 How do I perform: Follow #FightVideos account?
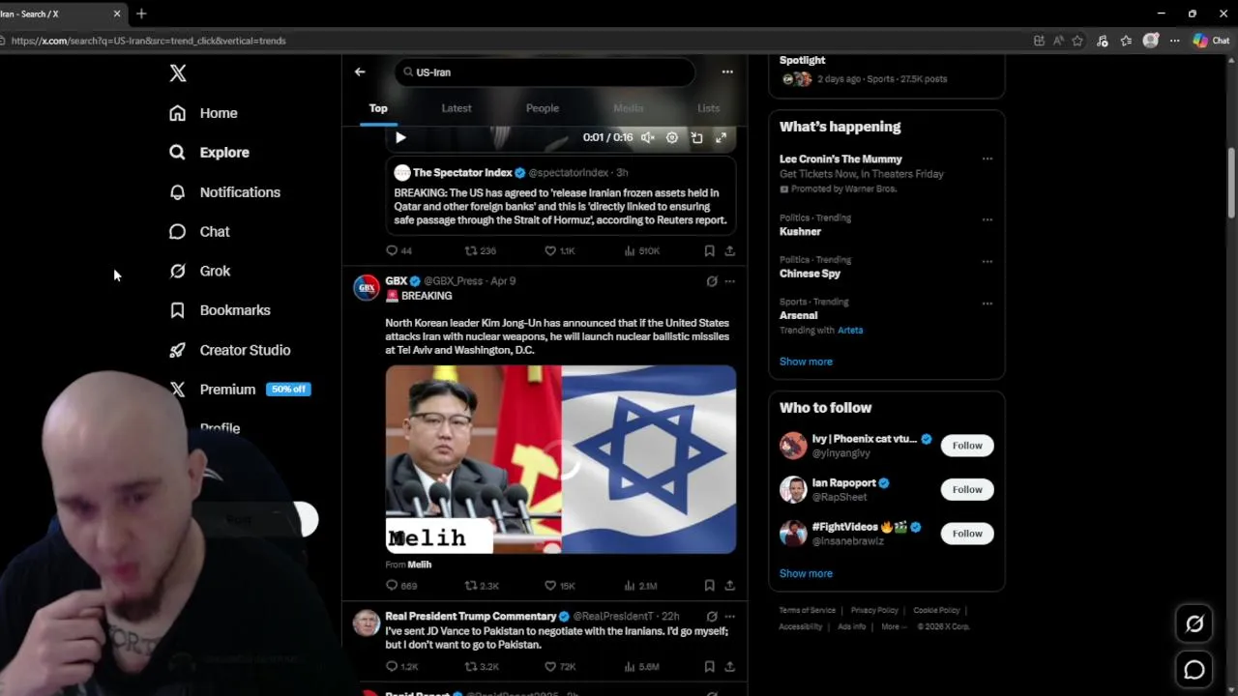(x=967, y=534)
